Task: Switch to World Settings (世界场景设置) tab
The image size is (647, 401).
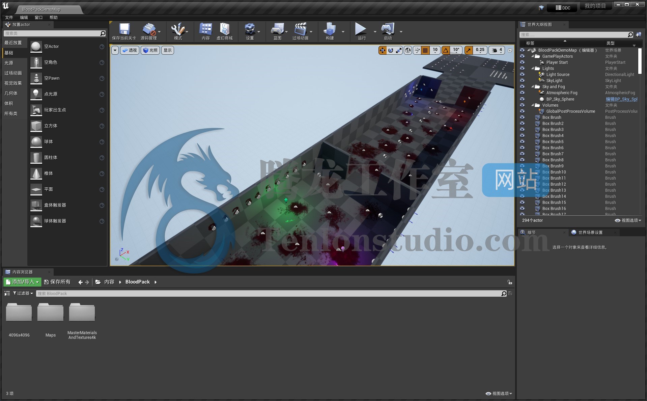Action: pyautogui.click(x=590, y=233)
